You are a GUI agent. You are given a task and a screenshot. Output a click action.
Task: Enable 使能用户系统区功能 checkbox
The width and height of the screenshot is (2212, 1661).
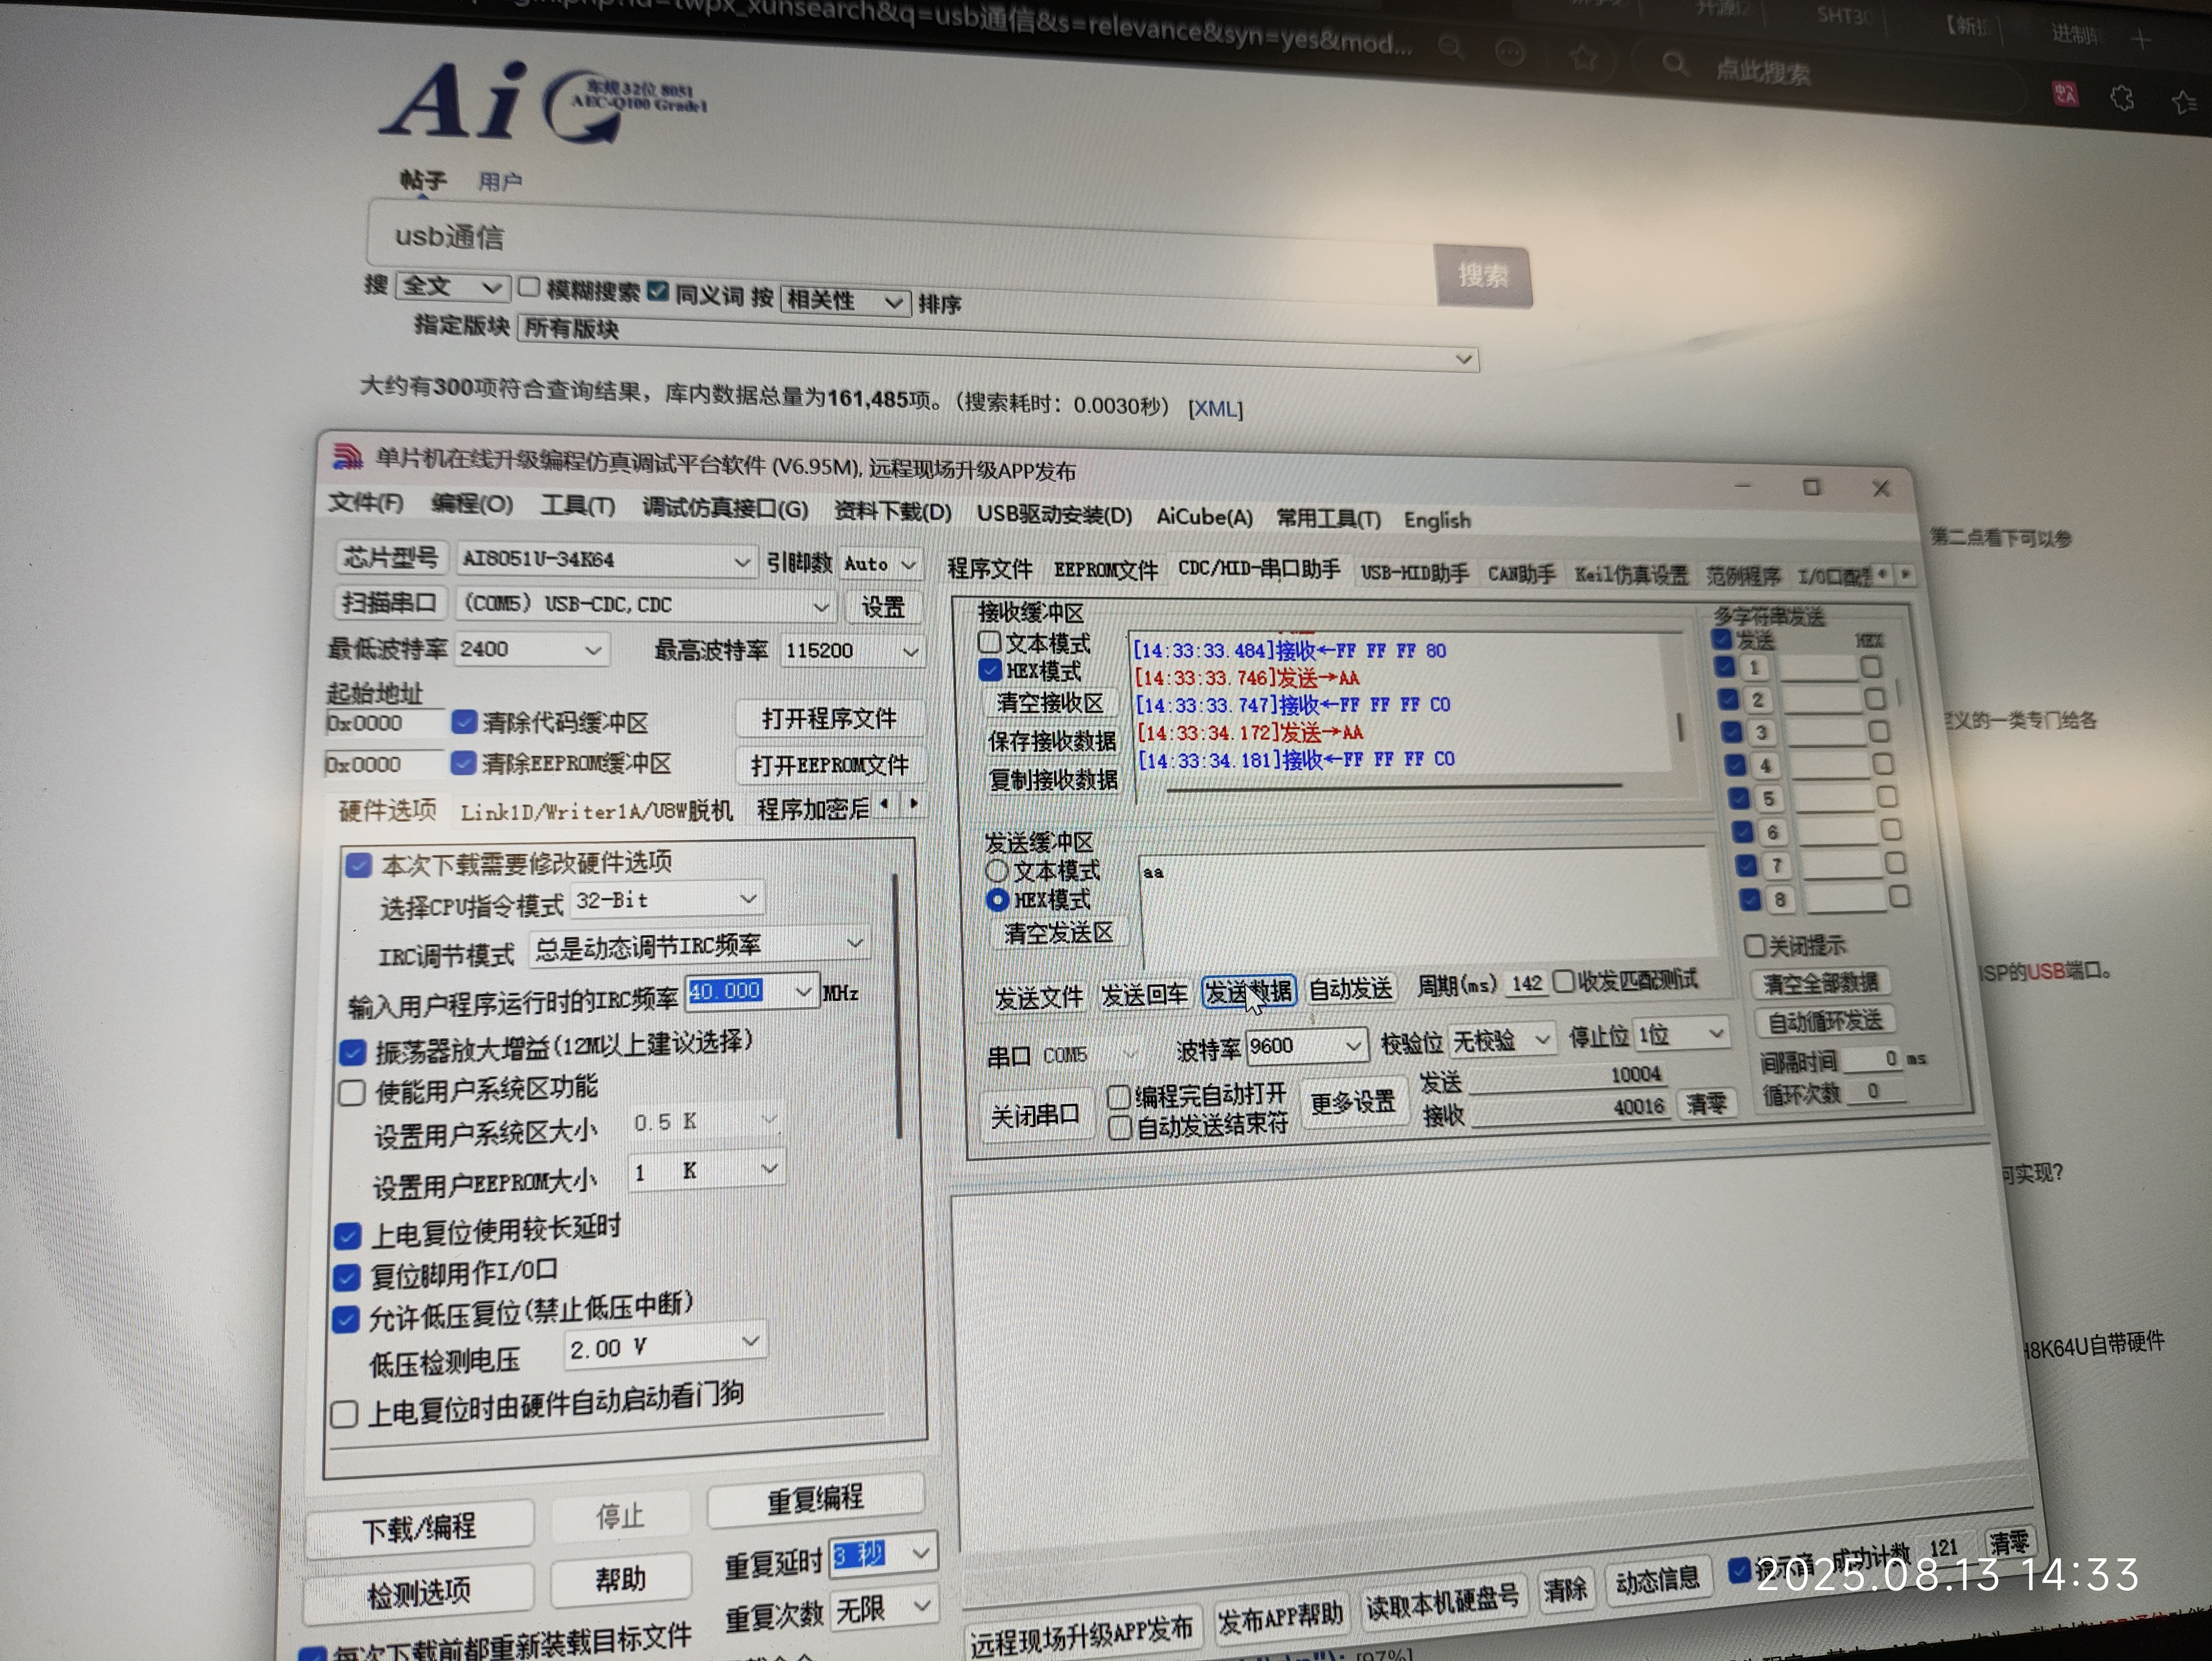[351, 1092]
